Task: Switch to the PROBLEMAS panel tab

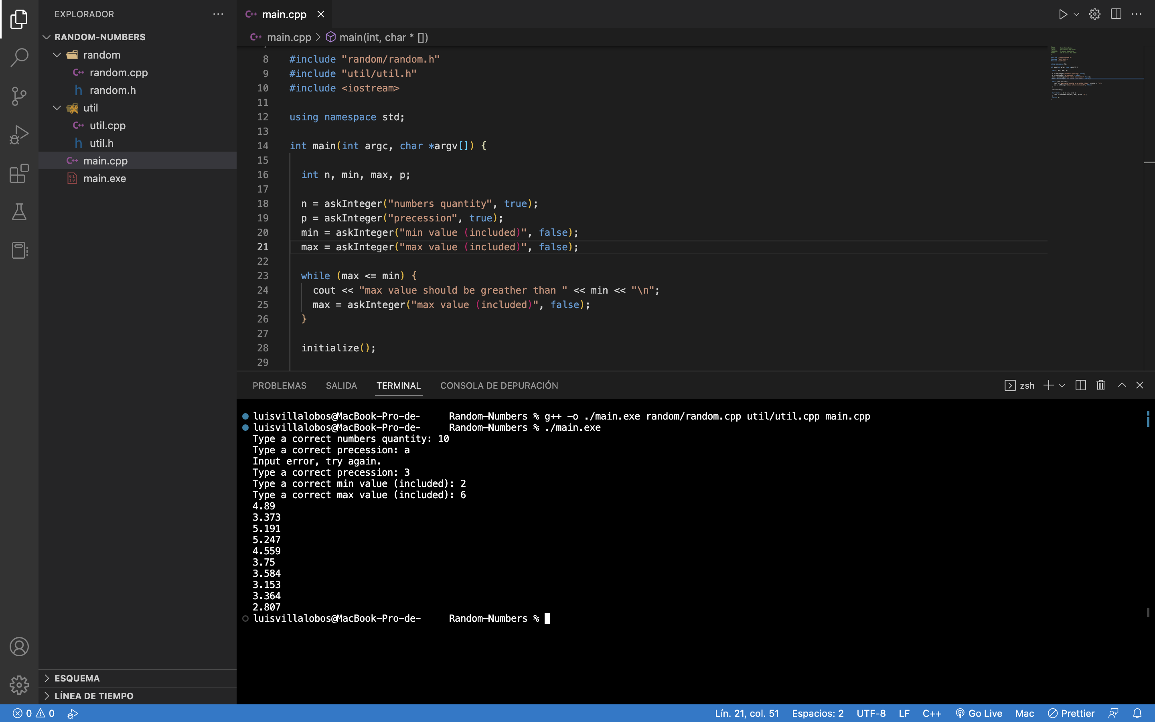Action: (280, 385)
